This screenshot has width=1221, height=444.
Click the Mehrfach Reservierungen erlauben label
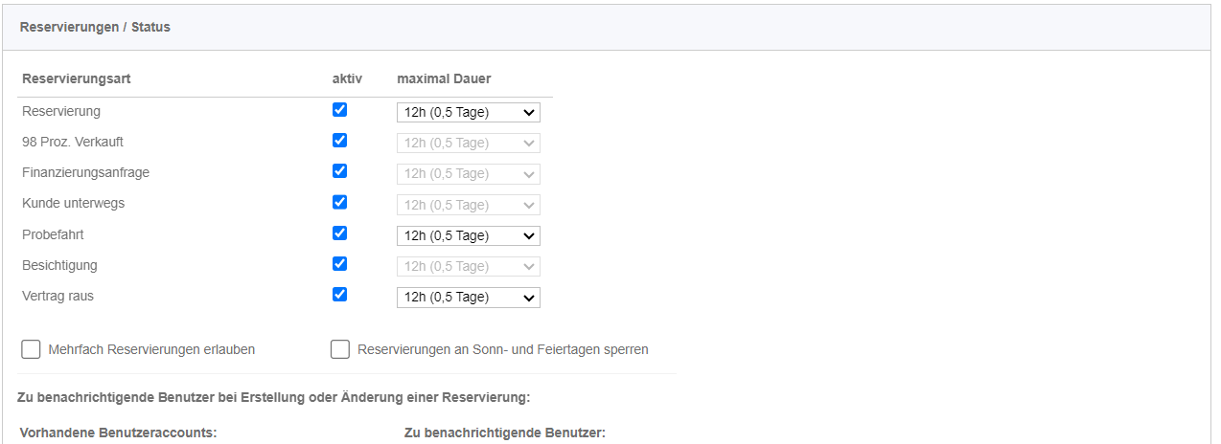point(151,349)
